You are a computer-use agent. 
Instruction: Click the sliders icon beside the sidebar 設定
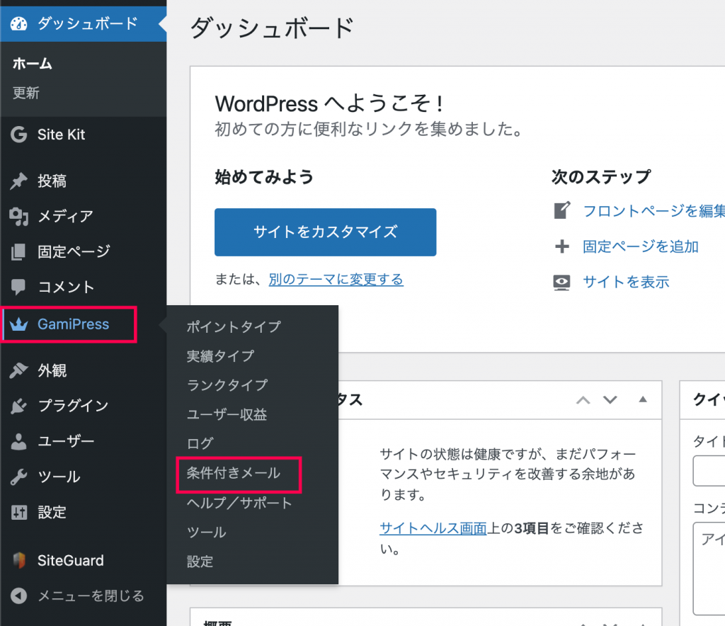pos(19,512)
